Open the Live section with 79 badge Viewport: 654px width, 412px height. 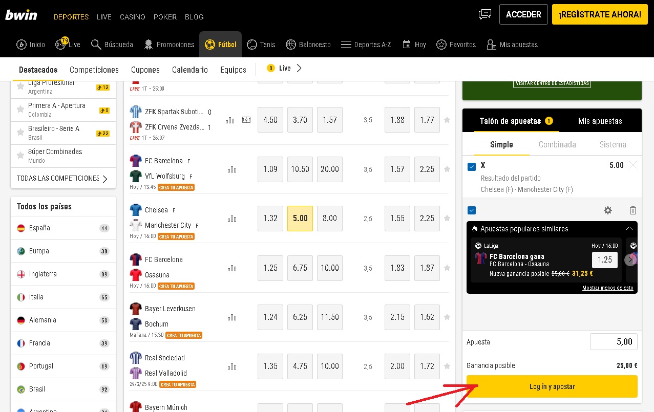(x=68, y=44)
